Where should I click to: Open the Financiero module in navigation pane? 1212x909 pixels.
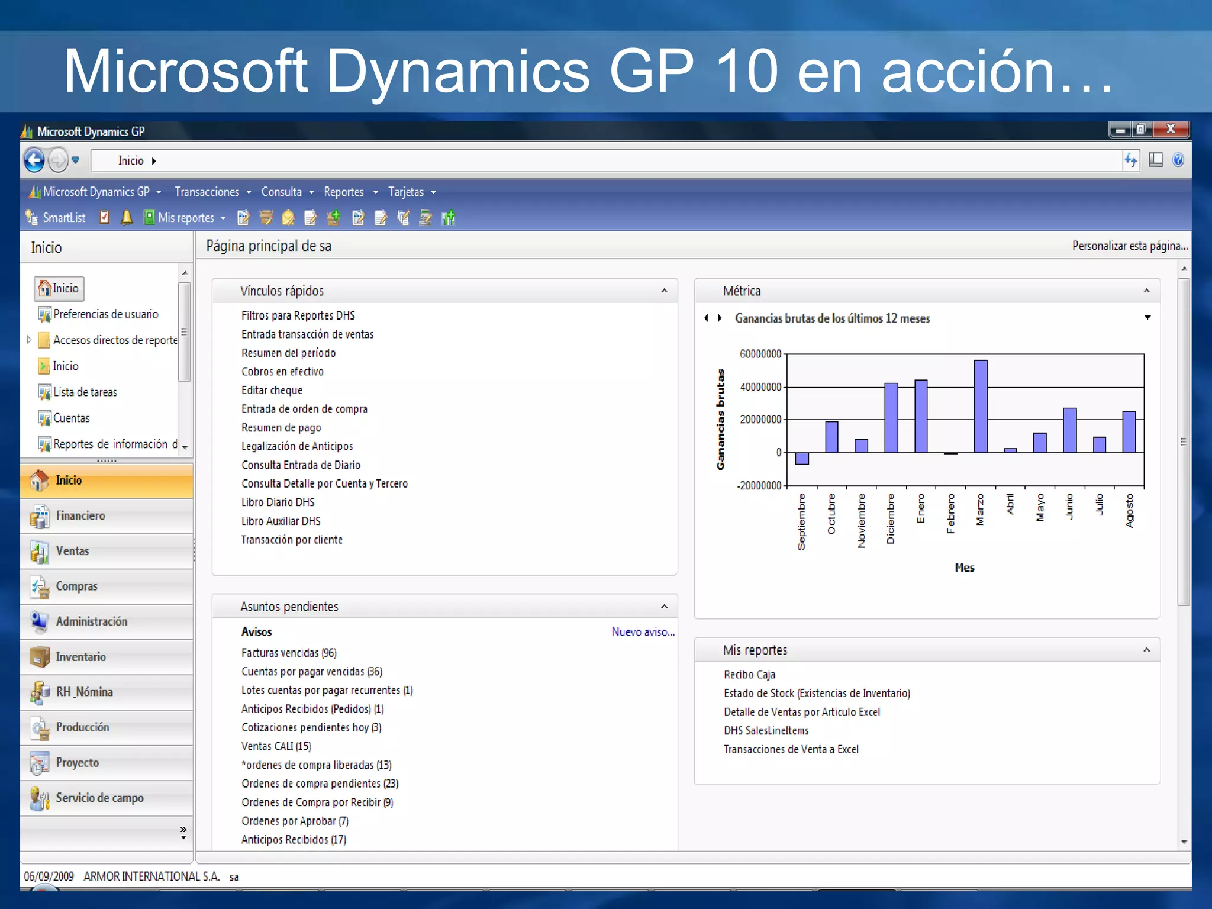tap(107, 516)
